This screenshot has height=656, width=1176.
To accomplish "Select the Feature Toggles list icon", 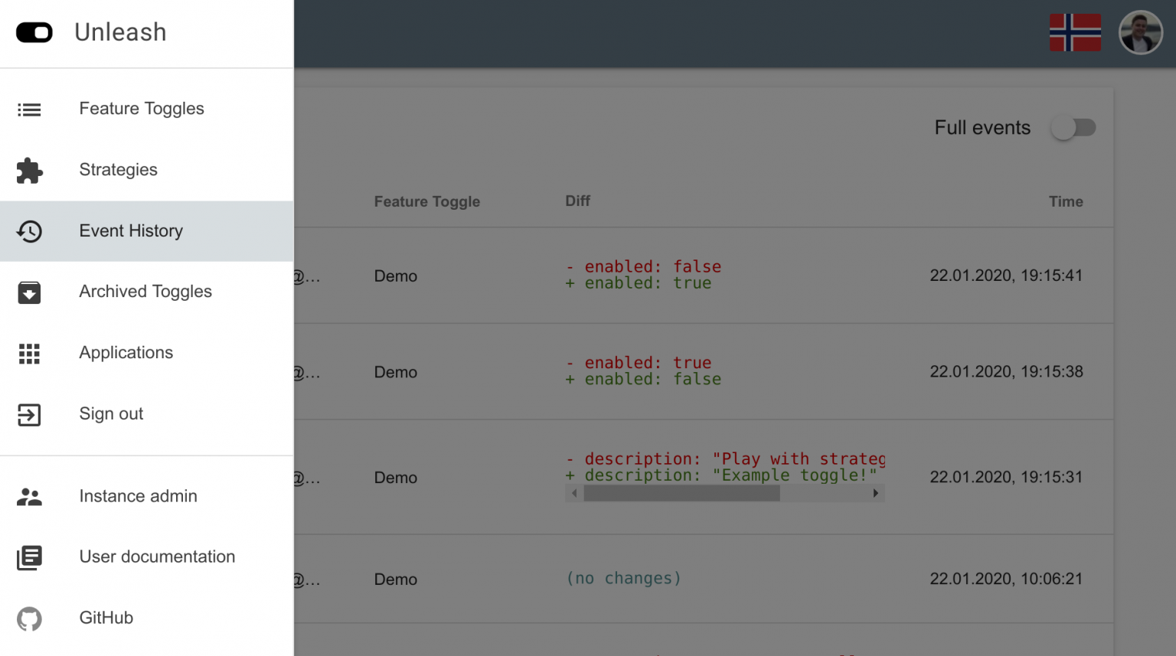I will coord(29,109).
